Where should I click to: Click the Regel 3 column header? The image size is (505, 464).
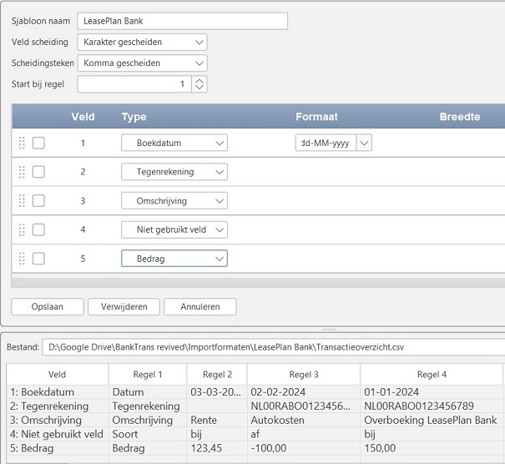point(303,375)
